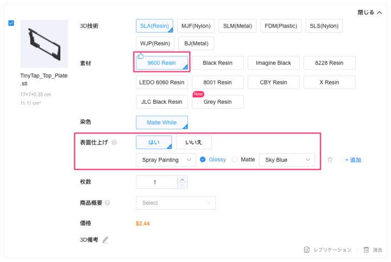Increase quantity with the up arrow
This screenshot has height=262, width=391.
[x=182, y=179]
